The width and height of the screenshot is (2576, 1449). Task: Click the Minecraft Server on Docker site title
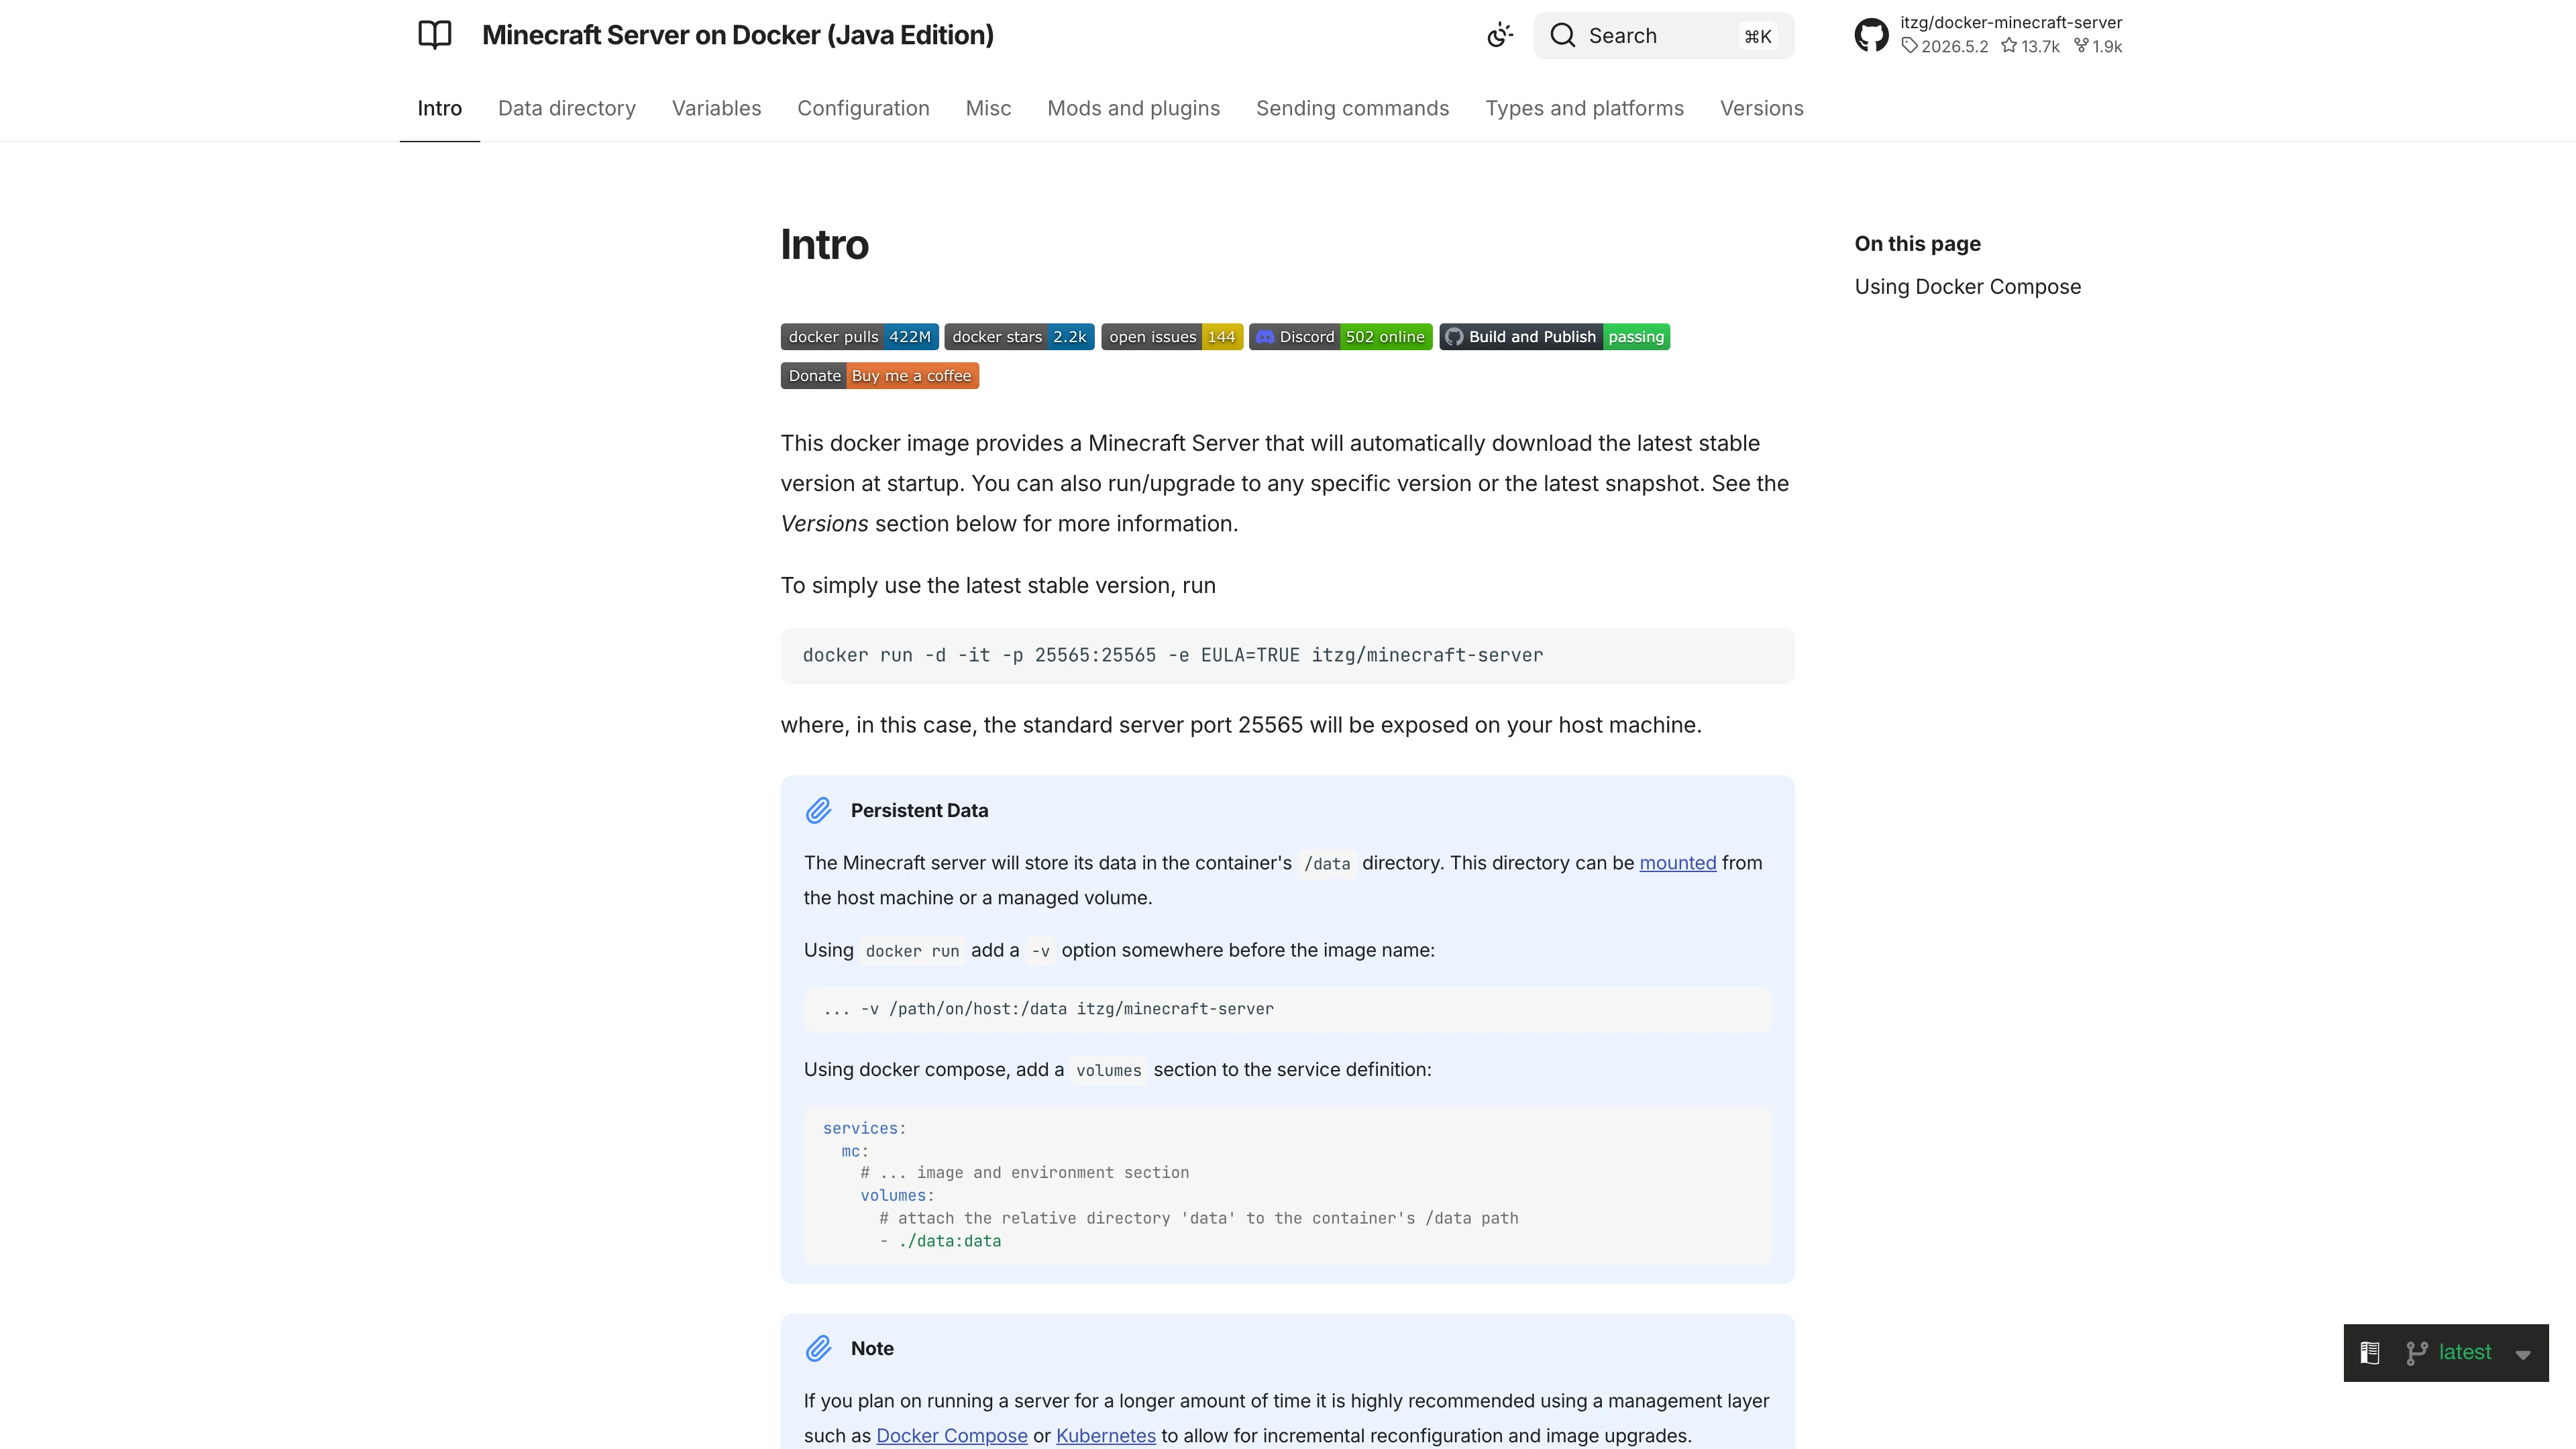coord(738,35)
